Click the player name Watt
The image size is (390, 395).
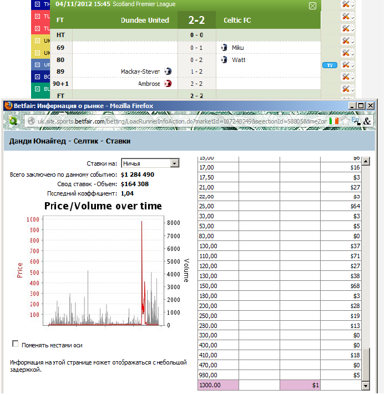[239, 60]
